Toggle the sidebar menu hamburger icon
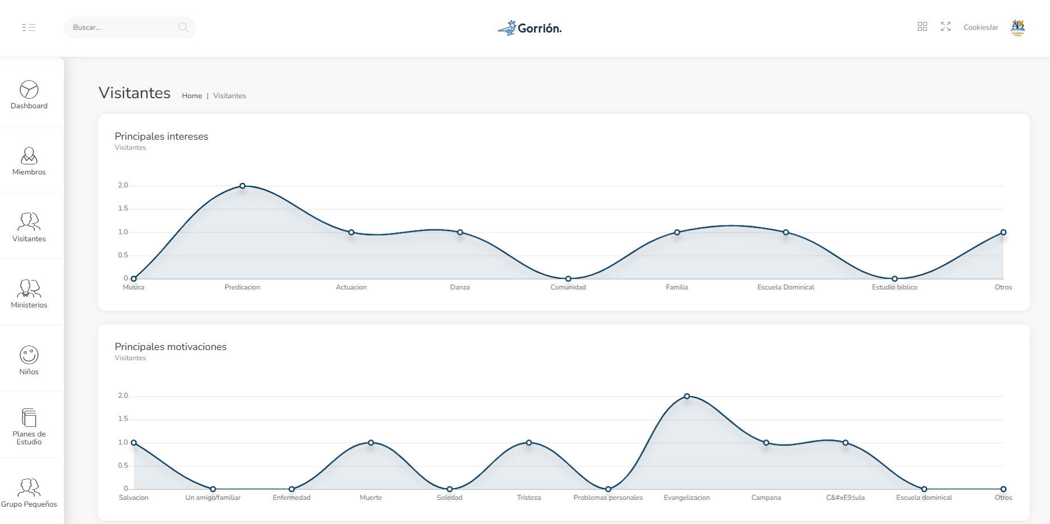Screen dimensions: 1050x524 point(29,27)
